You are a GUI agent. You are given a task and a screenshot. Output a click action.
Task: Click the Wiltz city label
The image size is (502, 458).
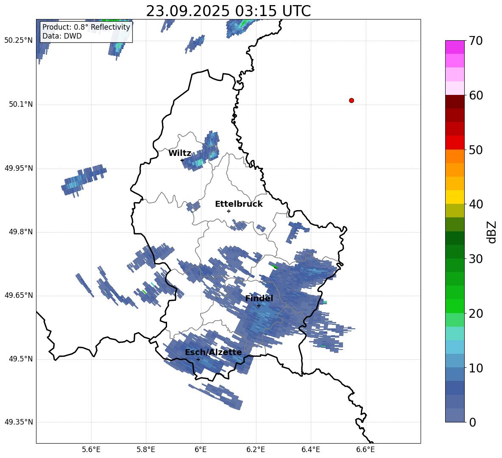180,153
